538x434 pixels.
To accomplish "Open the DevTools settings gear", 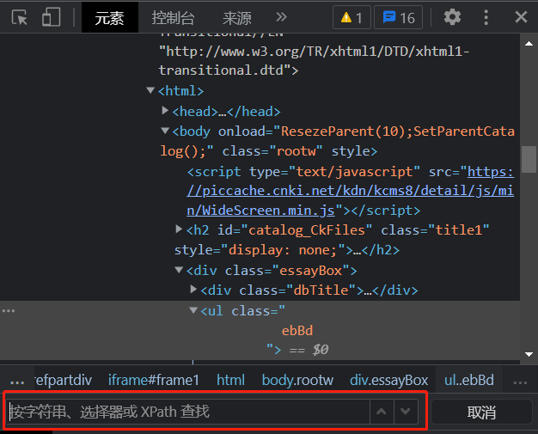I will click(452, 17).
